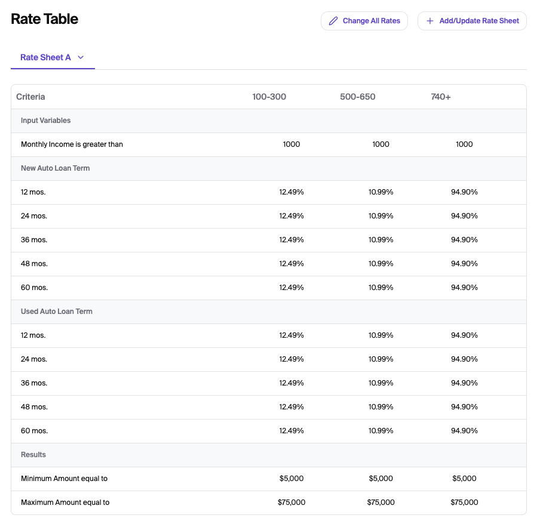Screen dimensions: 534x521
Task: Click the Minimum Amount value under 500-650
Action: tap(380, 479)
